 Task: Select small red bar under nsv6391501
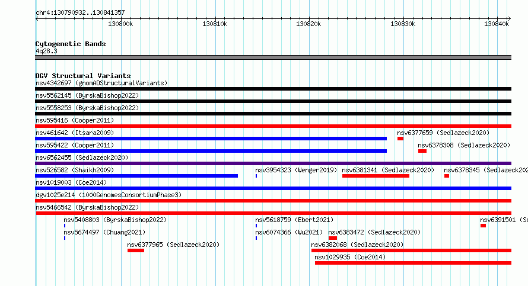tap(484, 226)
